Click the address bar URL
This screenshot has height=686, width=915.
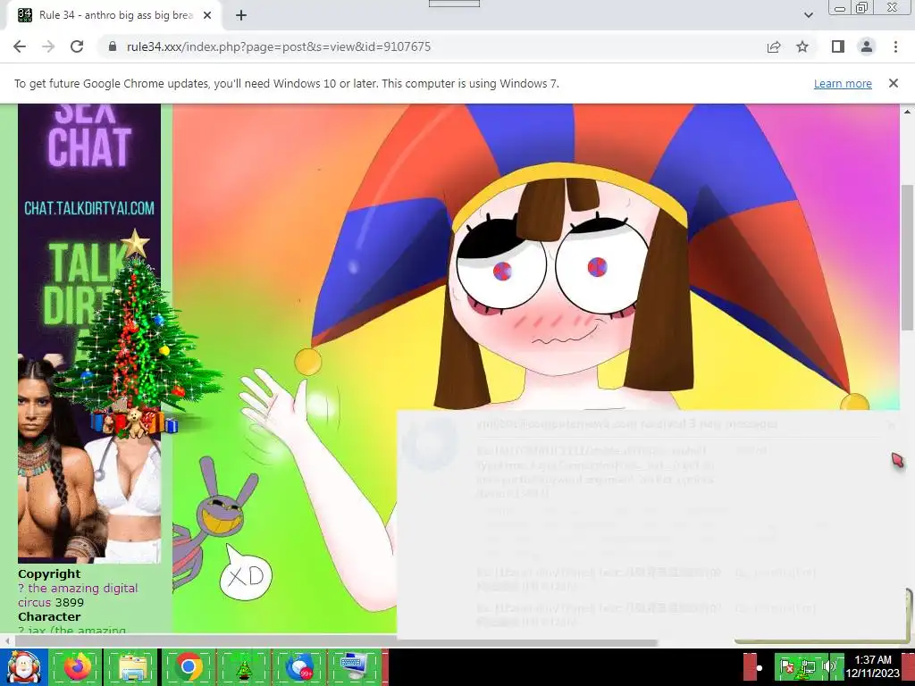point(279,46)
